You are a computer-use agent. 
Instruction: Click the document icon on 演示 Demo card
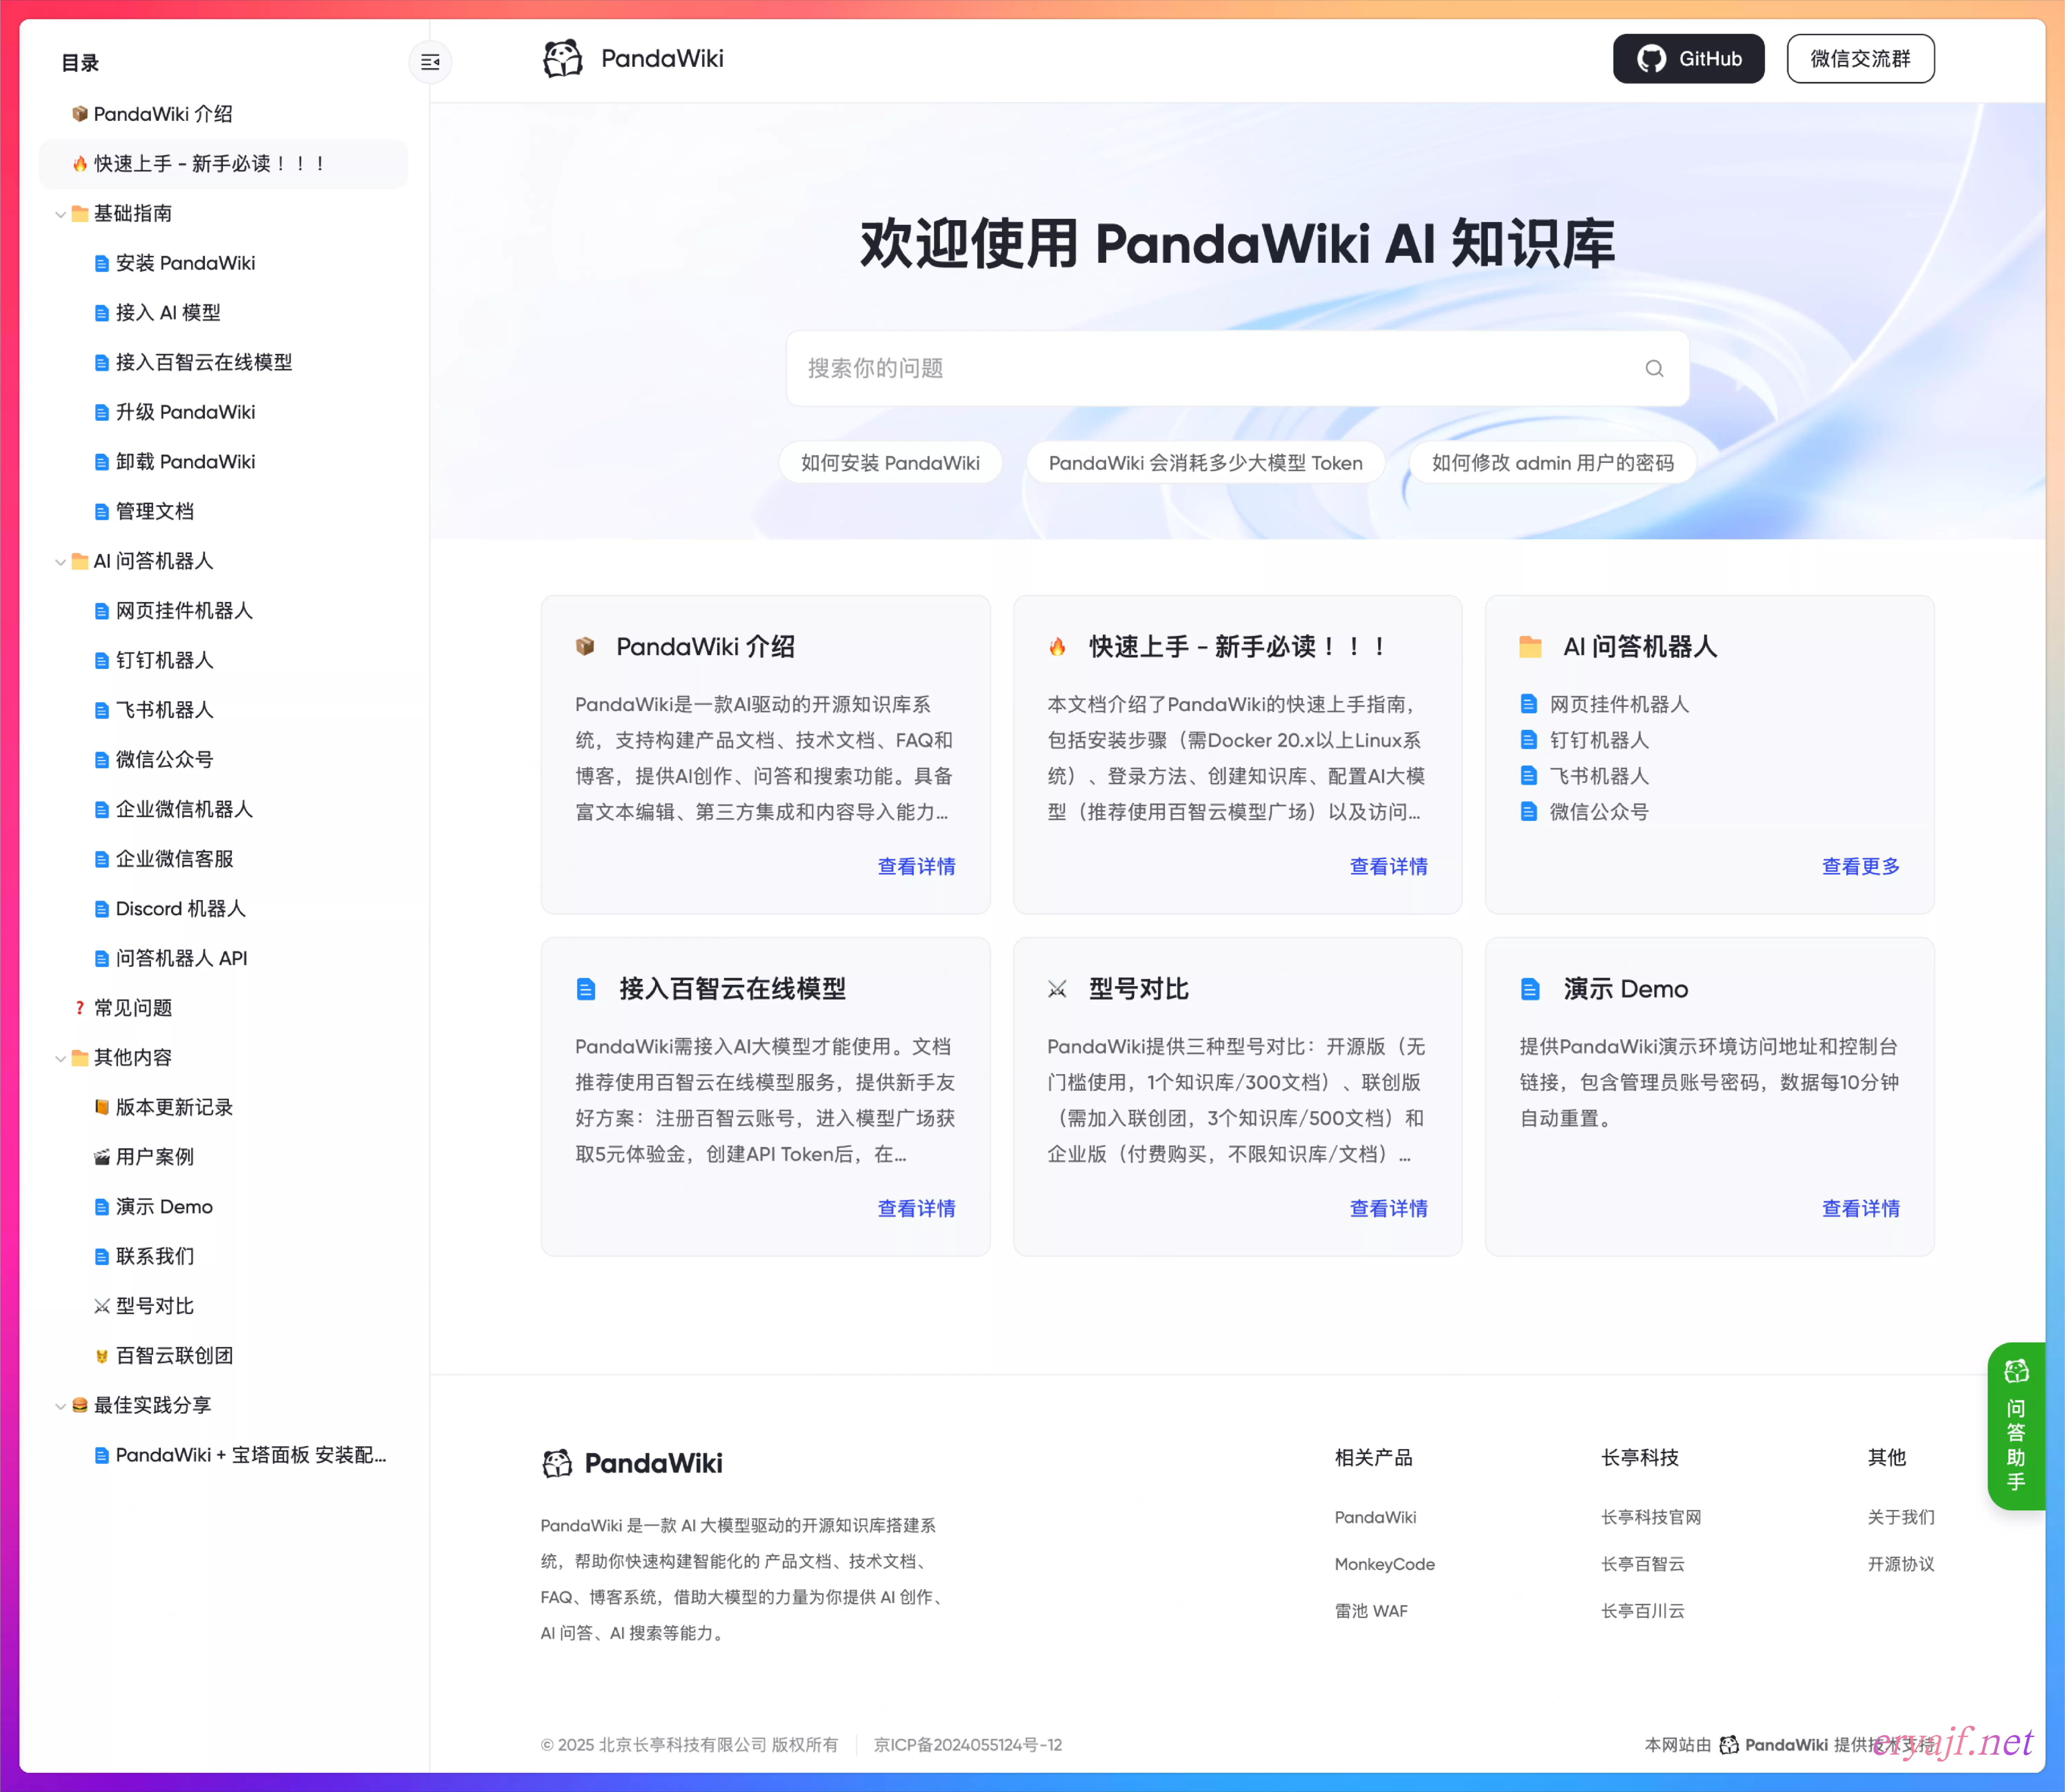click(1530, 989)
